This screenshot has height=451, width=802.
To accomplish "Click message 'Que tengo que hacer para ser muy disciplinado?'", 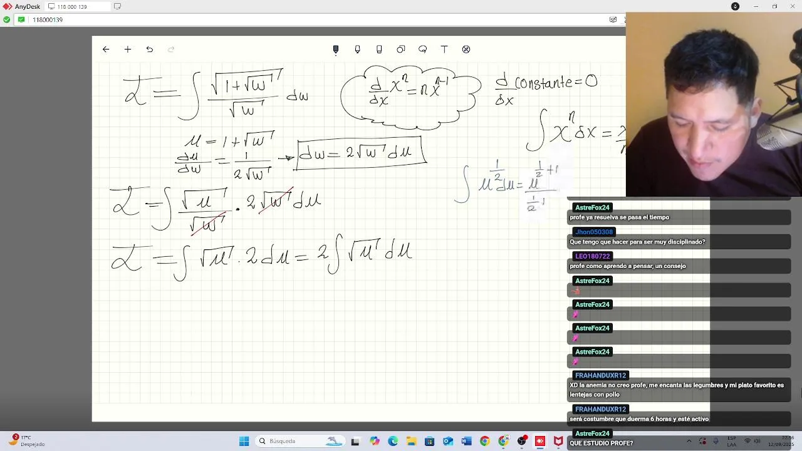I will pos(637,242).
